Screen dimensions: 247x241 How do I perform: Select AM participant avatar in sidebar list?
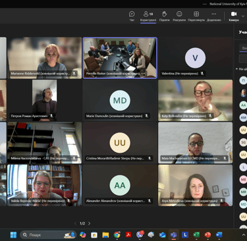243,118
